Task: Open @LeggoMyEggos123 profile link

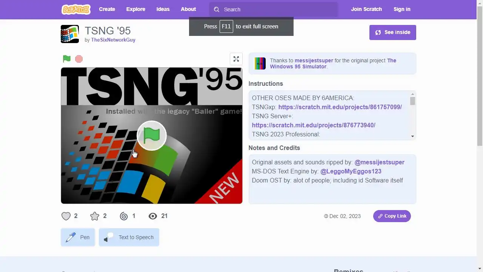Action: click(x=351, y=171)
